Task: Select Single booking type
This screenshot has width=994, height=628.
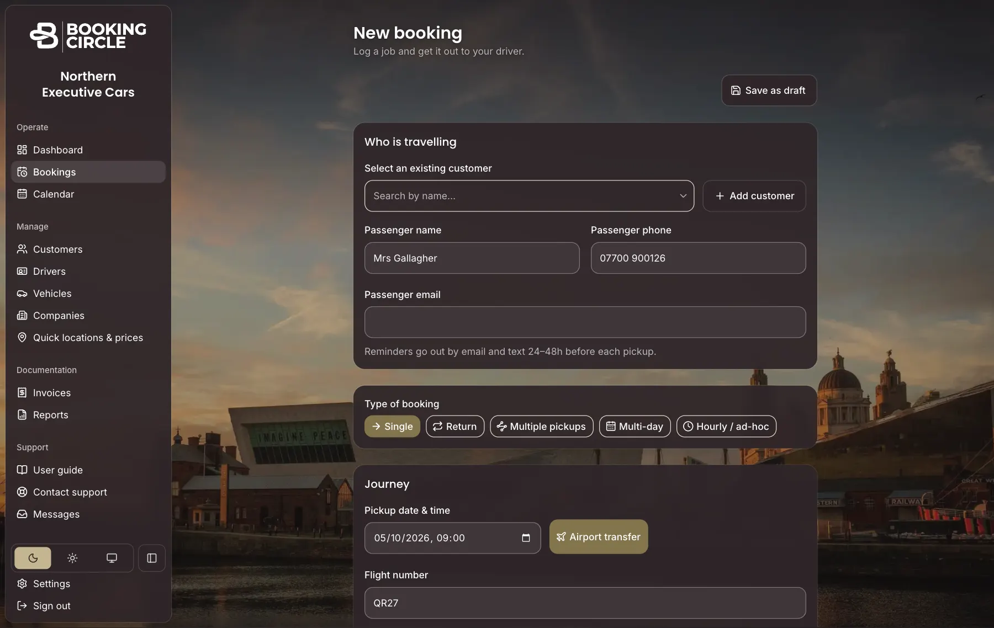Action: (392, 427)
